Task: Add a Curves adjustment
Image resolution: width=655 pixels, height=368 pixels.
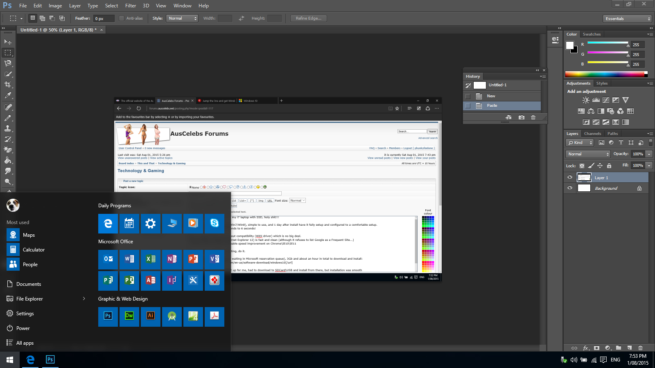Action: click(x=606, y=100)
